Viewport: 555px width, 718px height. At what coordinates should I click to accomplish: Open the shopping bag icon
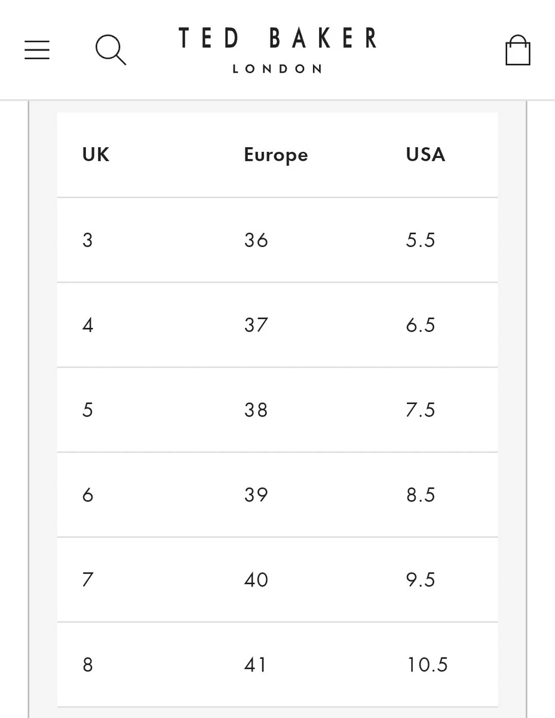click(x=518, y=50)
